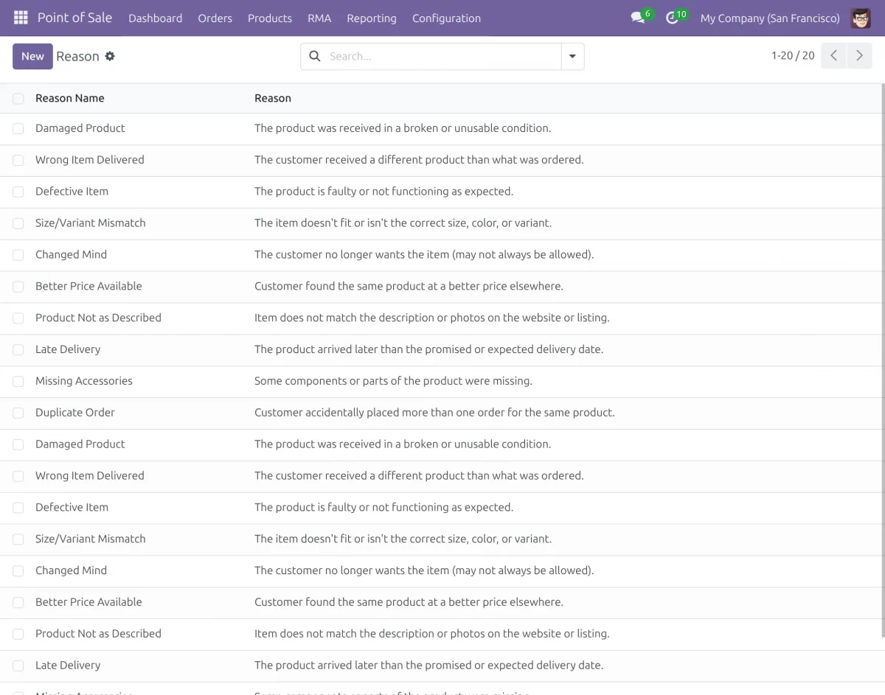Expand the search filter options dropdown

(572, 56)
